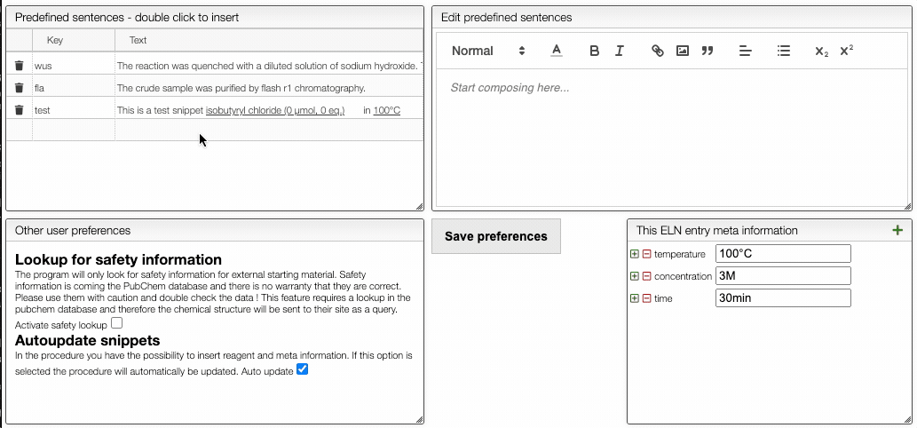
Task: Uncheck the Auto update checkbox
Action: pos(302,369)
